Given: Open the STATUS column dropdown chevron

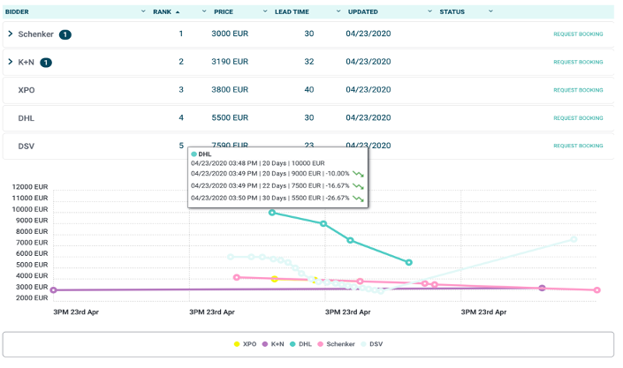Looking at the screenshot, I should [490, 11].
